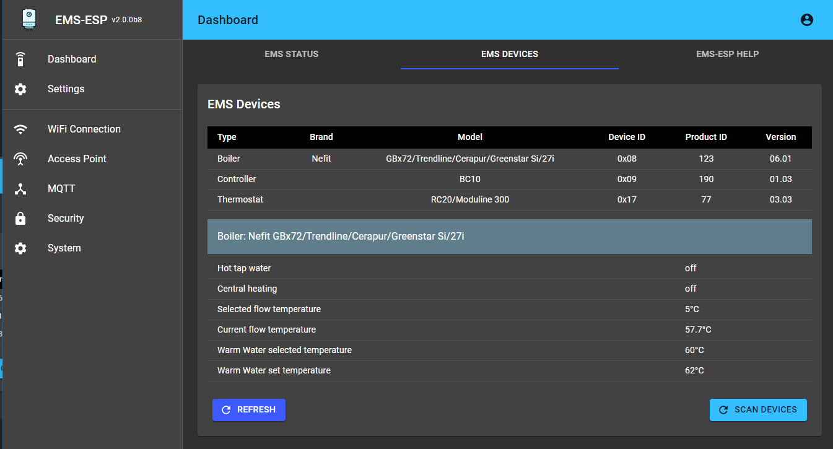Click the Product ID column header

(x=705, y=137)
